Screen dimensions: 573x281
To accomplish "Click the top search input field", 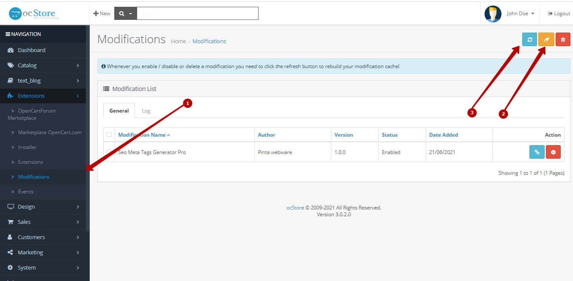I will tap(197, 14).
